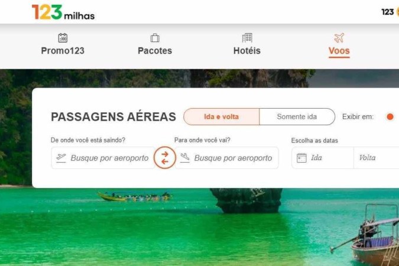399x266 pixels.
Task: Select the orange Exibir em radio button
Action: pos(390,116)
